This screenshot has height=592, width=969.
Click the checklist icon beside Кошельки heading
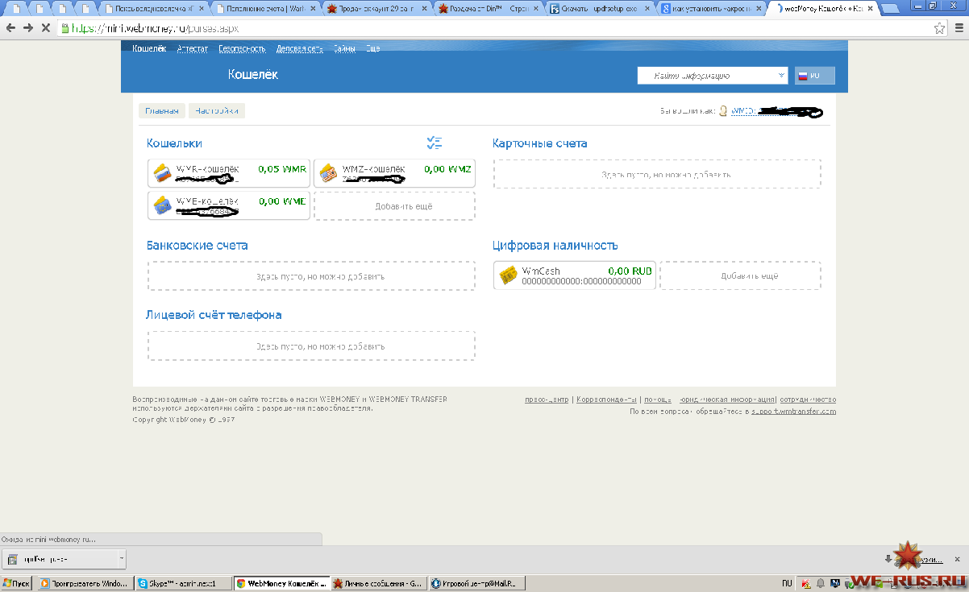tap(435, 143)
